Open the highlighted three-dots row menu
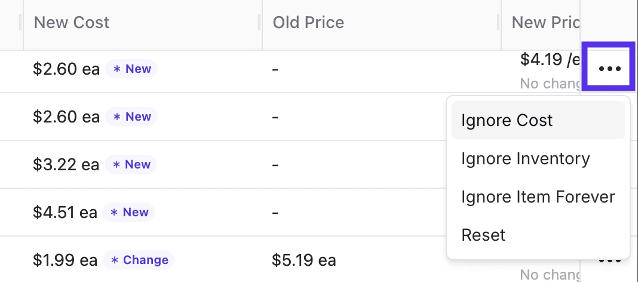The width and height of the screenshot is (638, 282). point(609,69)
